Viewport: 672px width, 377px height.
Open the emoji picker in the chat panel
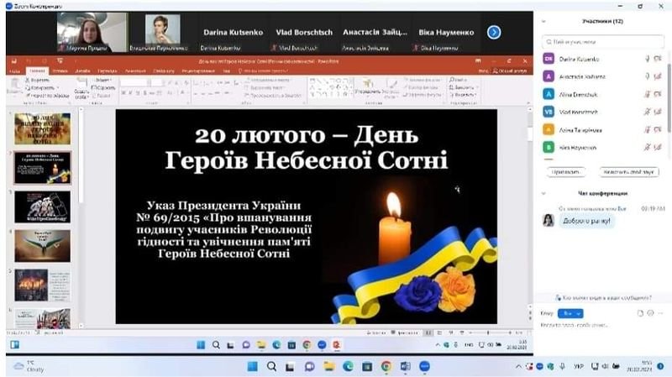[x=651, y=312]
